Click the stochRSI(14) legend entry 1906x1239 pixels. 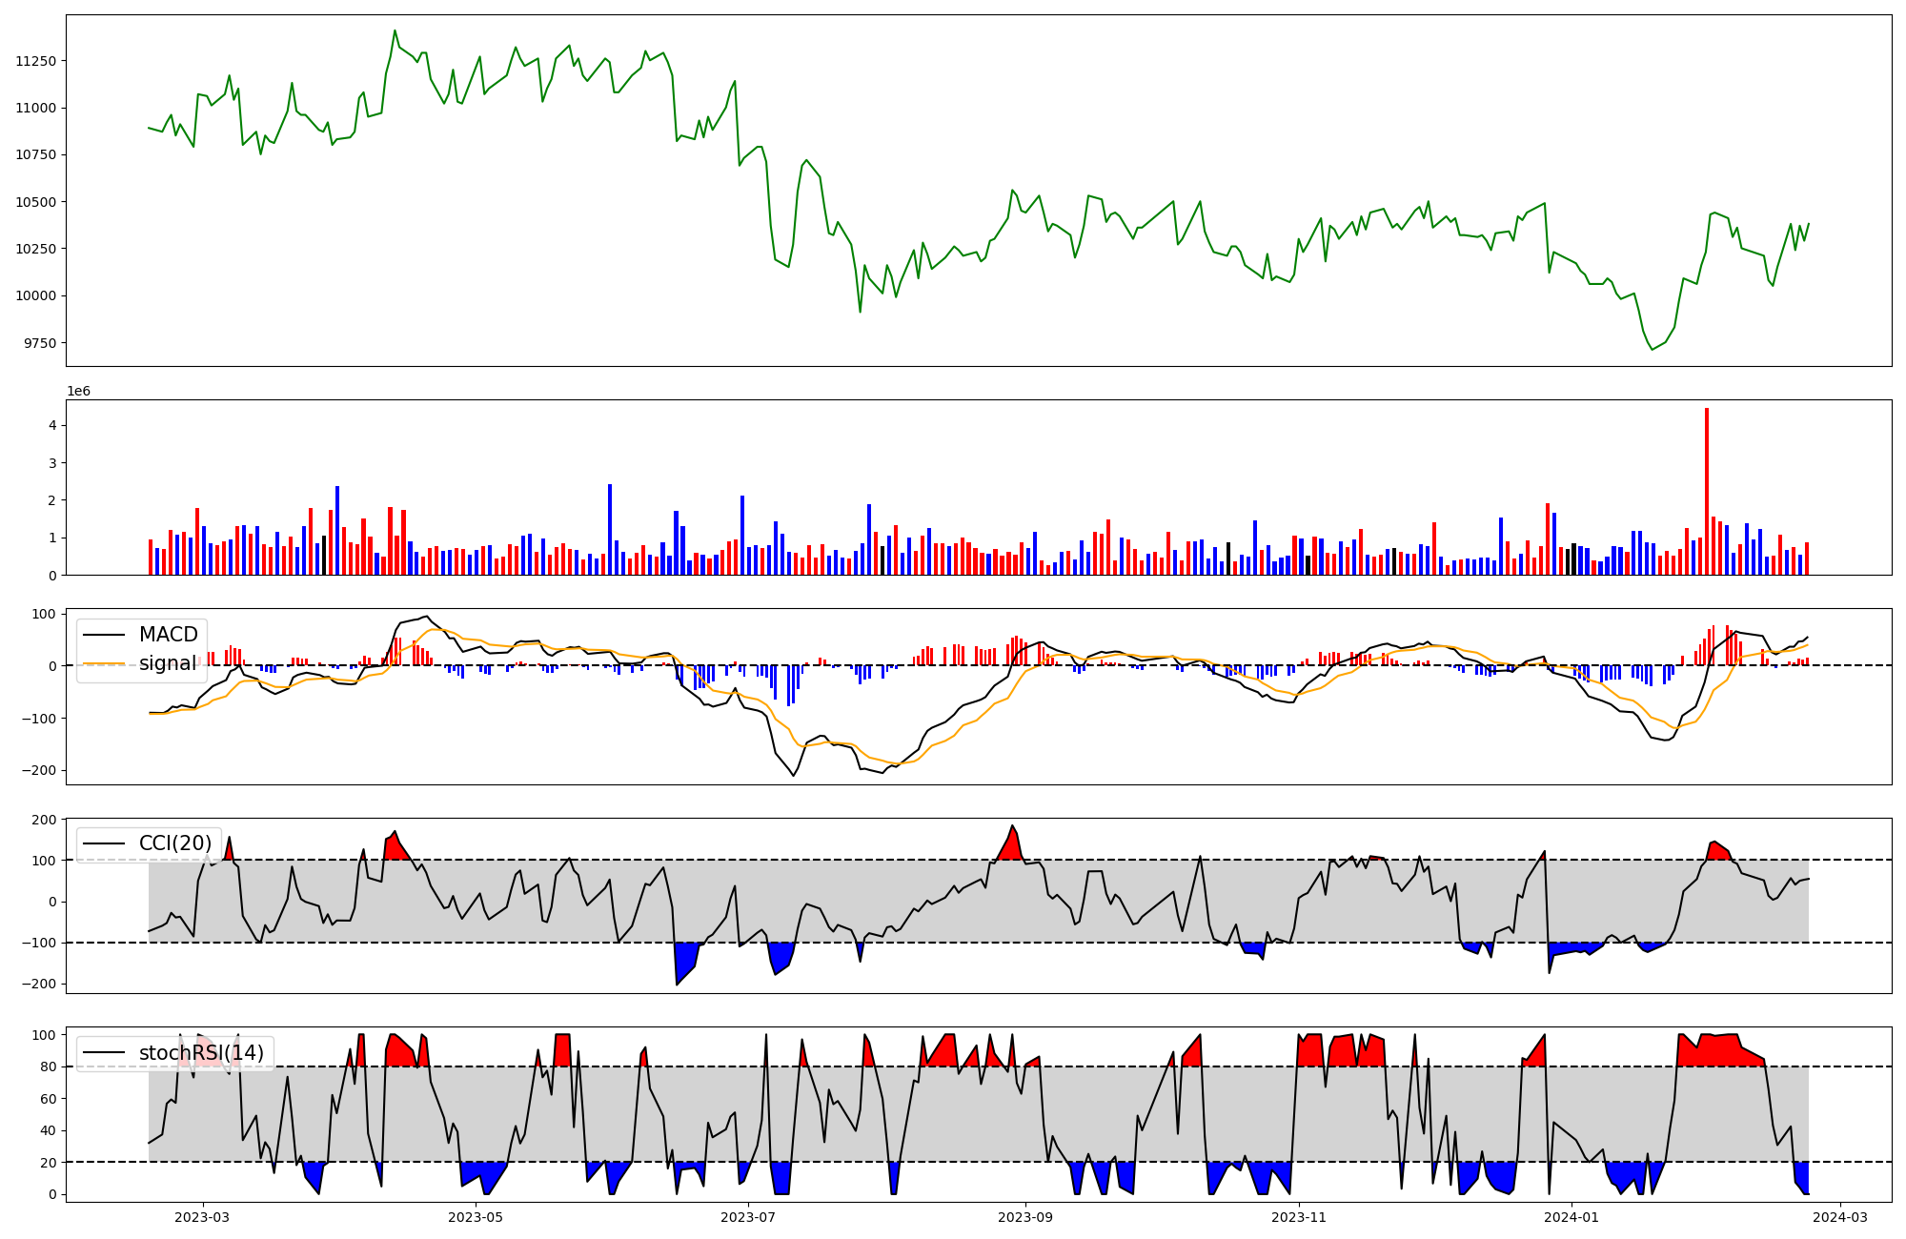[x=201, y=1053]
